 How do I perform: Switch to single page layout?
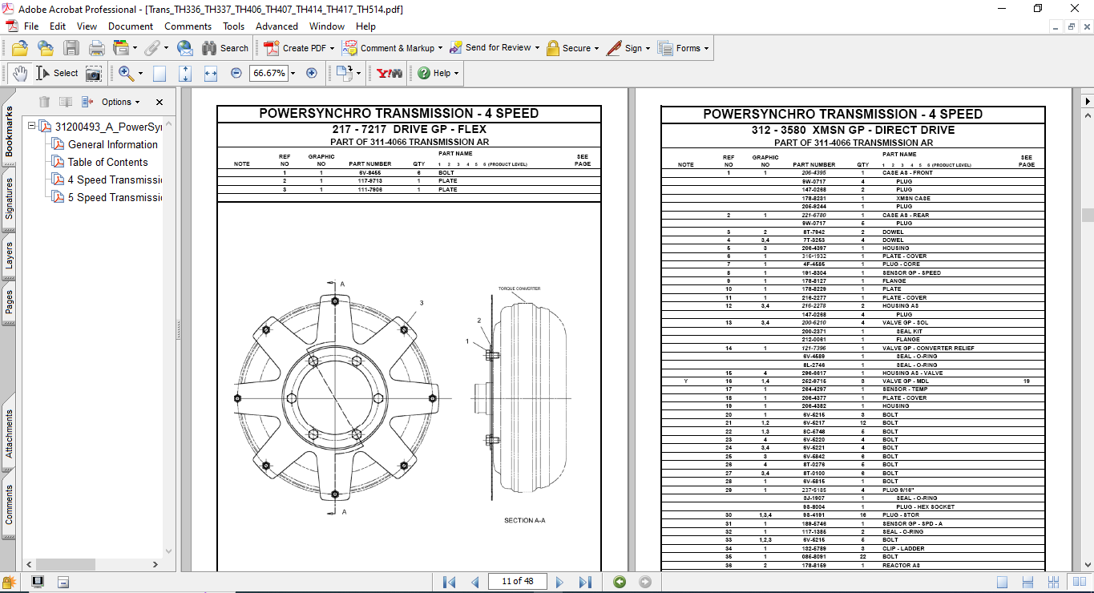pos(1002,582)
